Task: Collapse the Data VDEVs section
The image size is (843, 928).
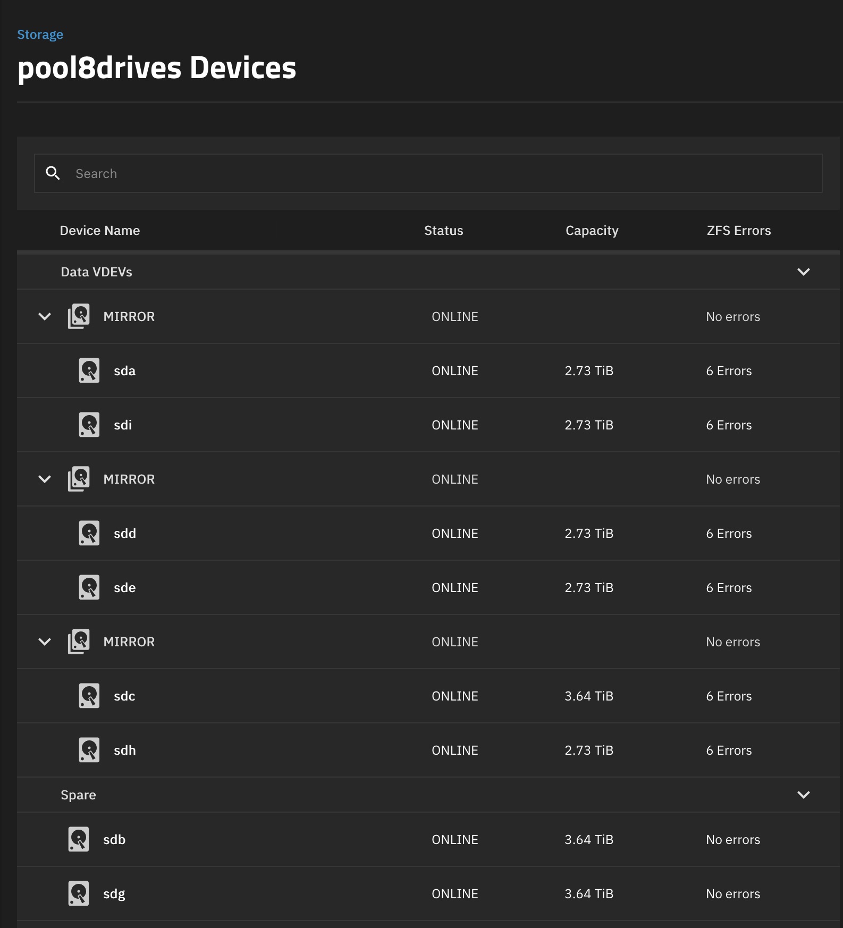Action: (803, 272)
